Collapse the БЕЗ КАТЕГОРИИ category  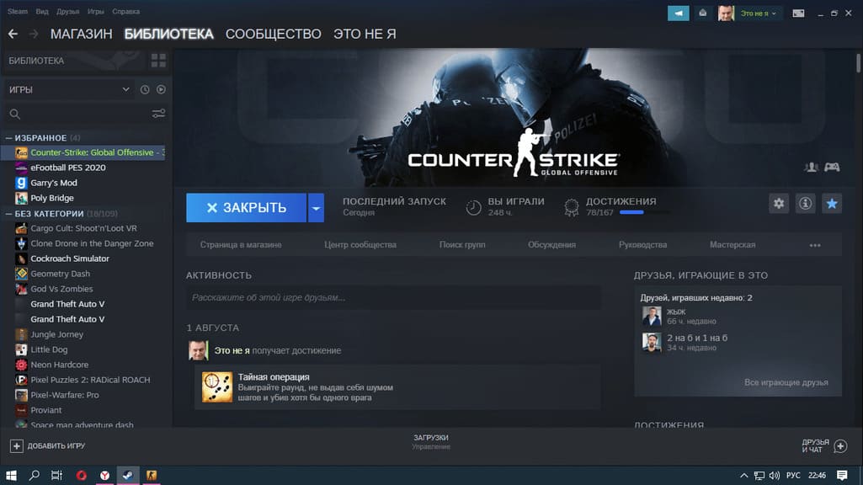(x=8, y=214)
